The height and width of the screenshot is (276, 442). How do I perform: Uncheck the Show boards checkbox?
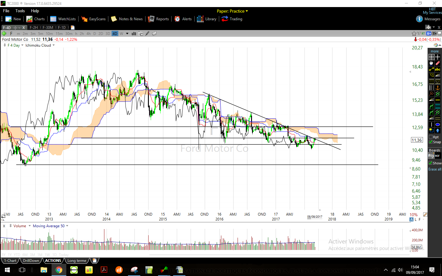tap(430, 163)
